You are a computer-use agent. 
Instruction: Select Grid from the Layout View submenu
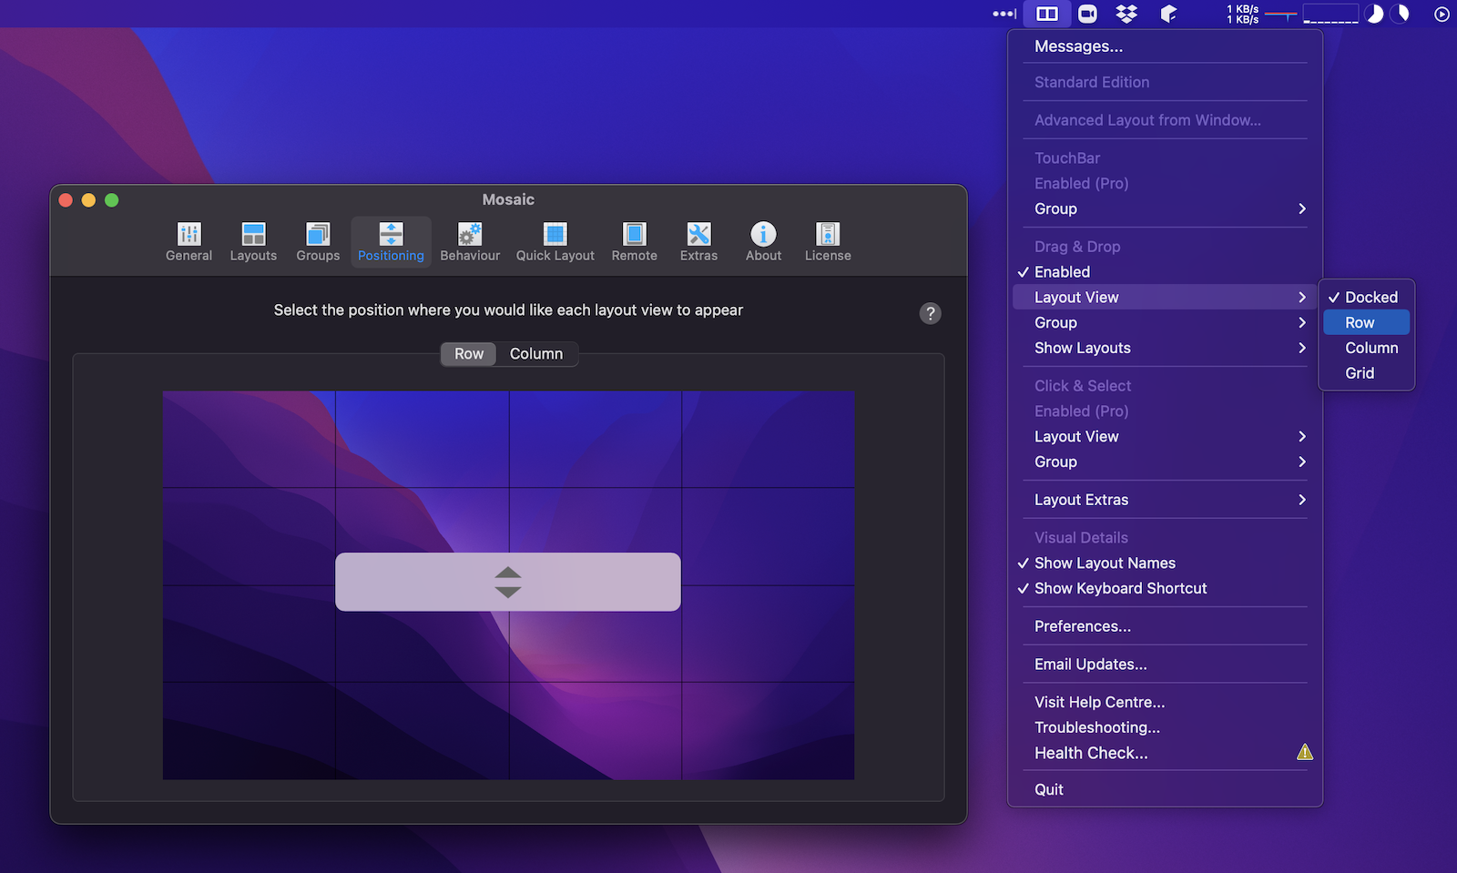1360,373
